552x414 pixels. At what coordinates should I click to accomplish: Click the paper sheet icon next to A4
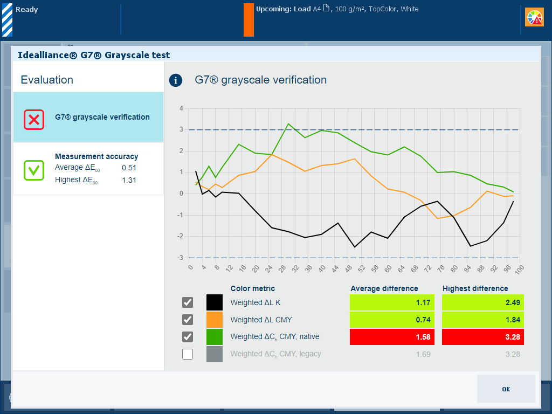pos(326,9)
